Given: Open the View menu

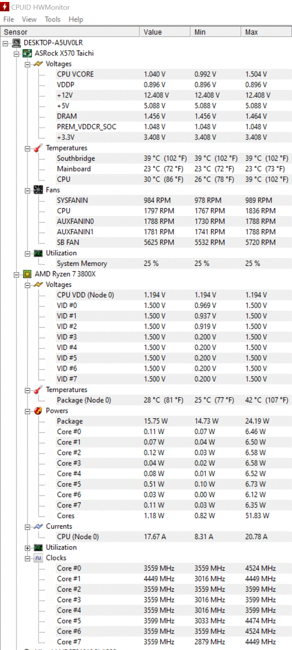Looking at the screenshot, I should (29, 19).
